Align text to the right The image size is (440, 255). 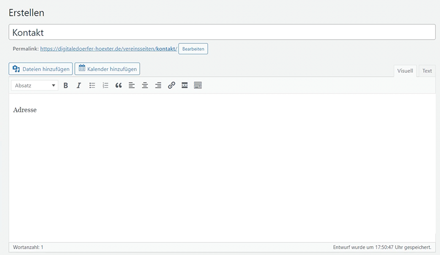[158, 85]
